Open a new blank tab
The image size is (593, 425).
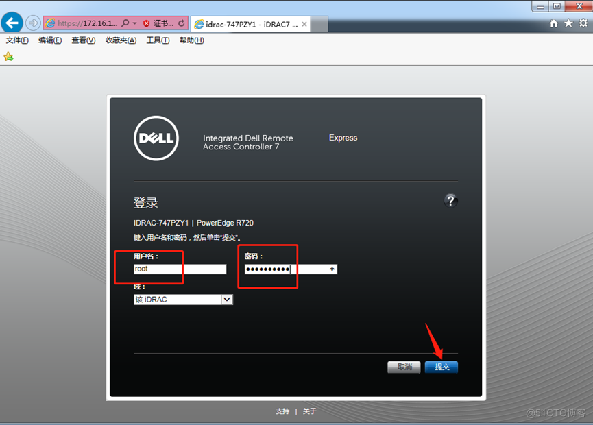click(x=319, y=25)
